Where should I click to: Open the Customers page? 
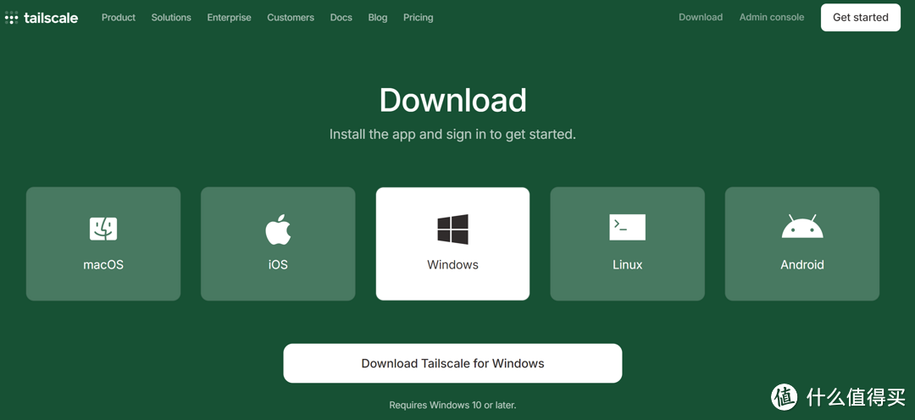click(x=291, y=18)
